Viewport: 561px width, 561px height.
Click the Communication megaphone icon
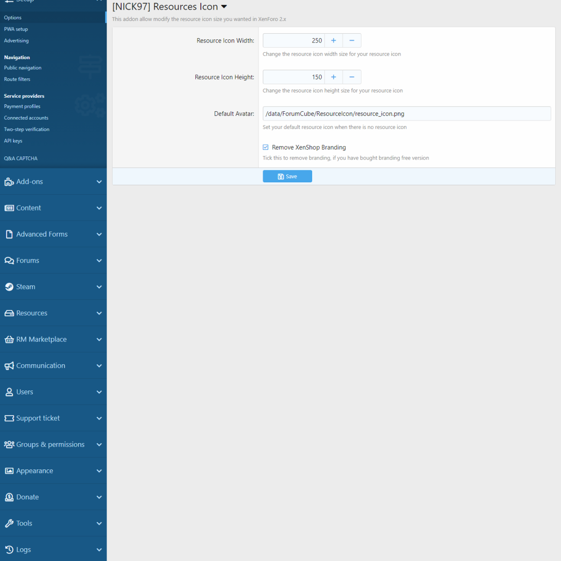(9, 366)
